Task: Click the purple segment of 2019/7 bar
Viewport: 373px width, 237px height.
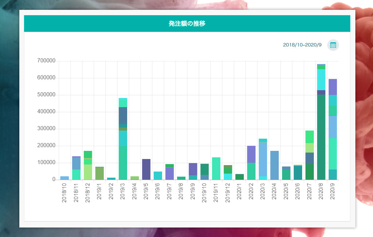Action: tap(170, 174)
